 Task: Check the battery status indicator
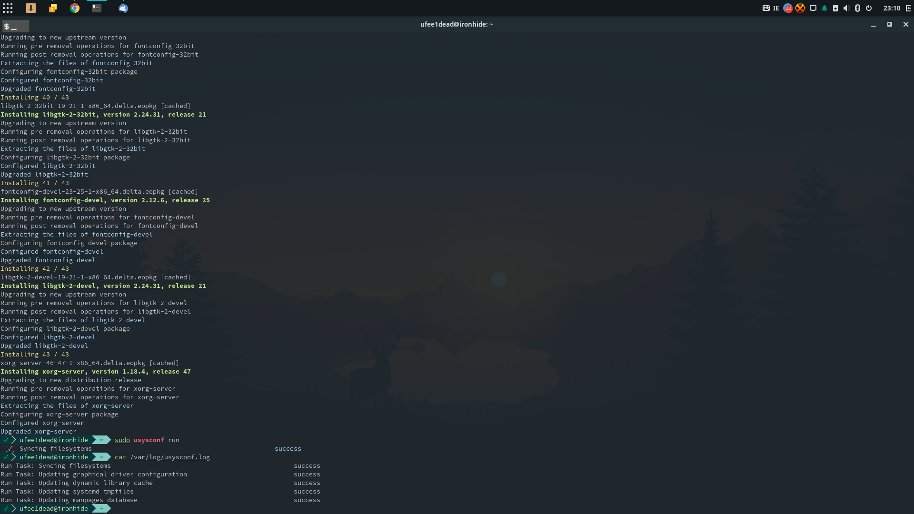(x=835, y=8)
